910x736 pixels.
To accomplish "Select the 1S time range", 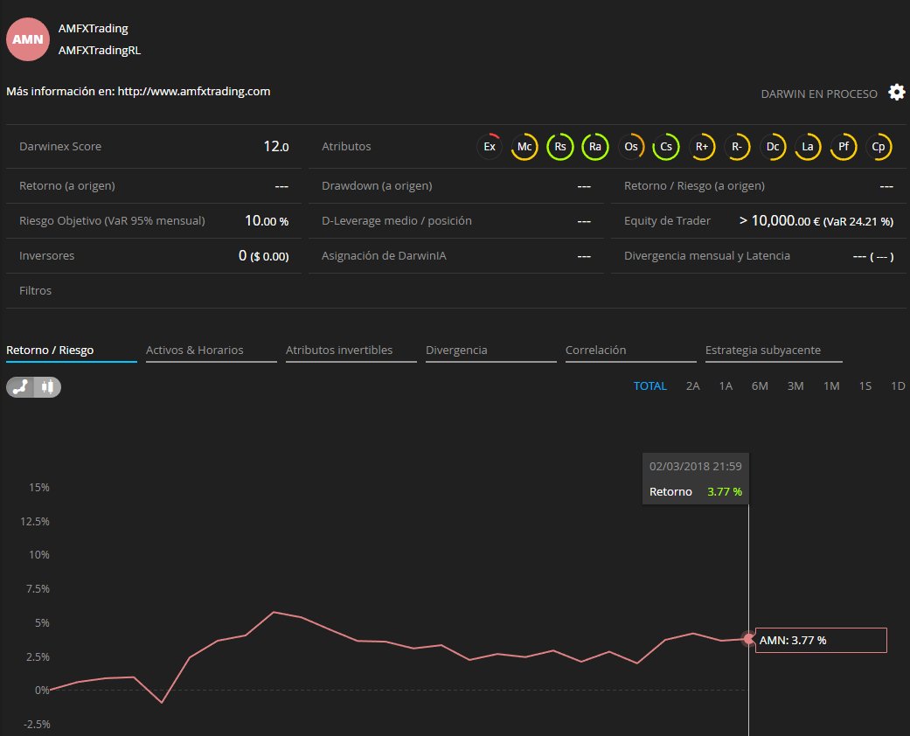I will point(865,386).
